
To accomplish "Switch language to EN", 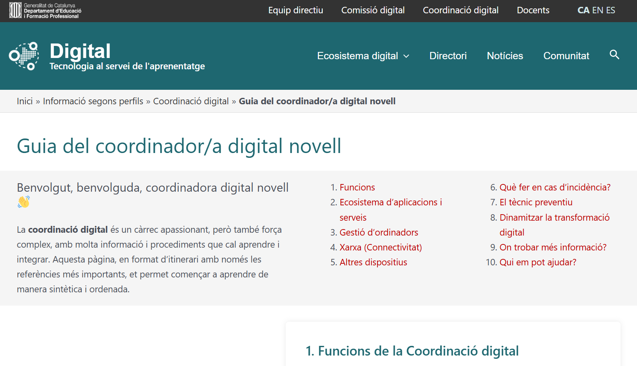I will (598, 10).
